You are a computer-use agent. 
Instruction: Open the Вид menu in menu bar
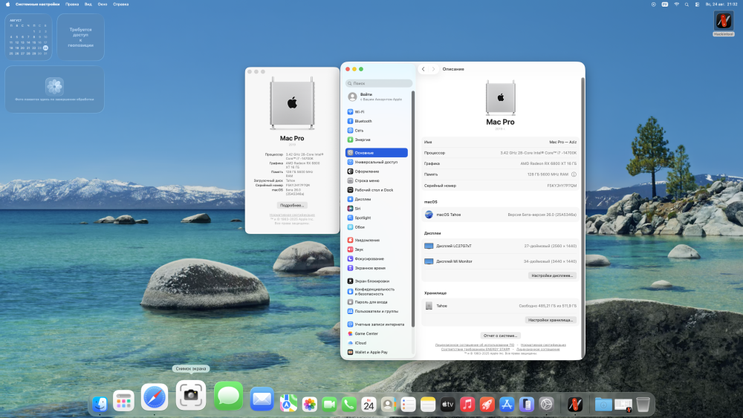88,4
